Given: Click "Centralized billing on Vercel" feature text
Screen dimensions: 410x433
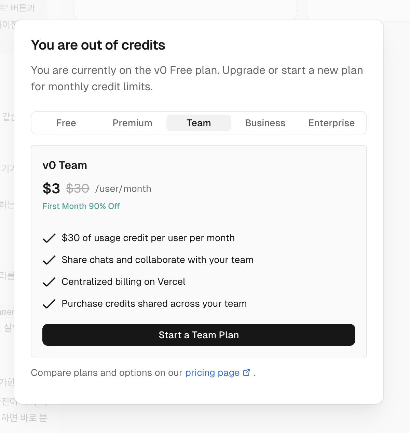Looking at the screenshot, I should click(123, 282).
